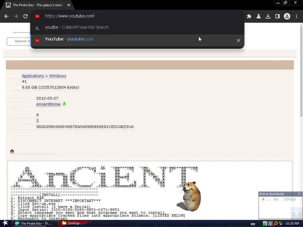Reload the current page
This screenshot has width=303, height=227.
(25, 17)
